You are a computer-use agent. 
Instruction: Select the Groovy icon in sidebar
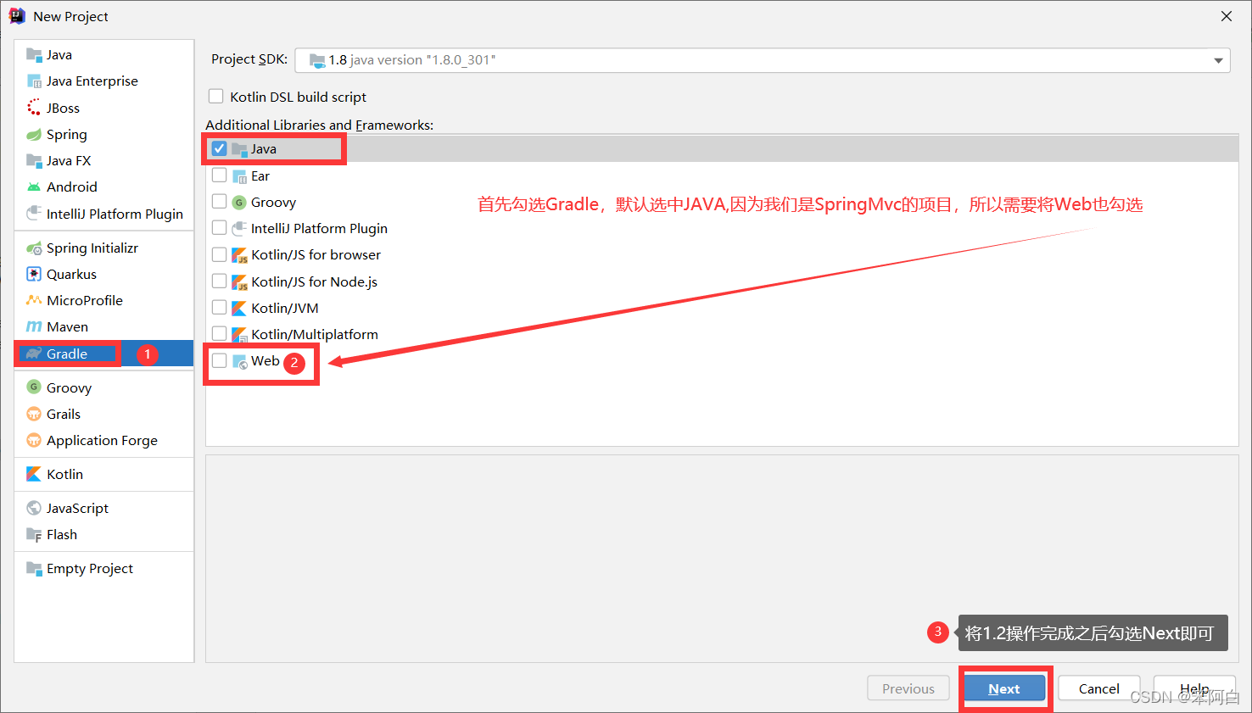(x=34, y=387)
